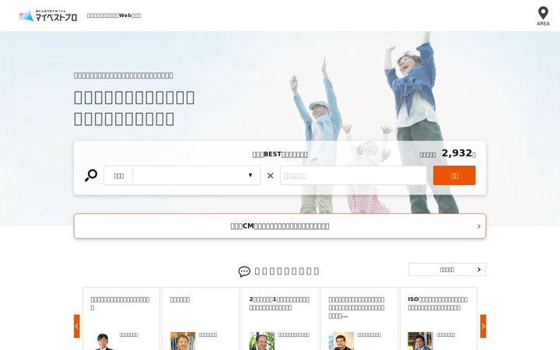Open the card starting with "ISO"

pyautogui.click(x=439, y=319)
